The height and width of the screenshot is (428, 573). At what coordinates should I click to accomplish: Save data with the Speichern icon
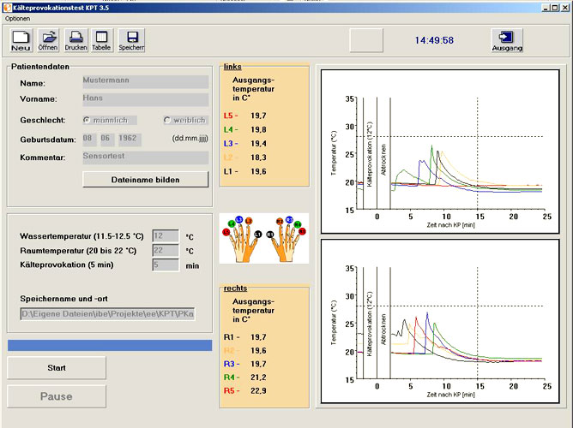(131, 39)
